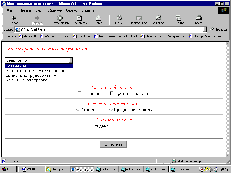Go back with the Назад button
Viewport: 231px width, 173px height.
coord(14,20)
